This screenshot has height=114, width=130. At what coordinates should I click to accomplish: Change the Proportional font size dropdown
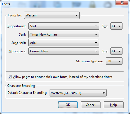(116, 26)
